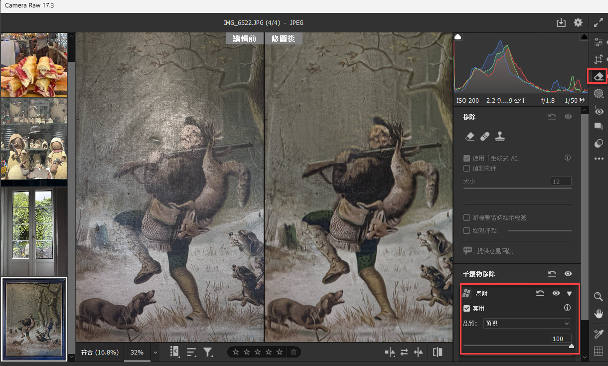Open the Snapshots panel icon
Image resolution: width=608 pixels, height=366 pixels.
click(x=599, y=127)
